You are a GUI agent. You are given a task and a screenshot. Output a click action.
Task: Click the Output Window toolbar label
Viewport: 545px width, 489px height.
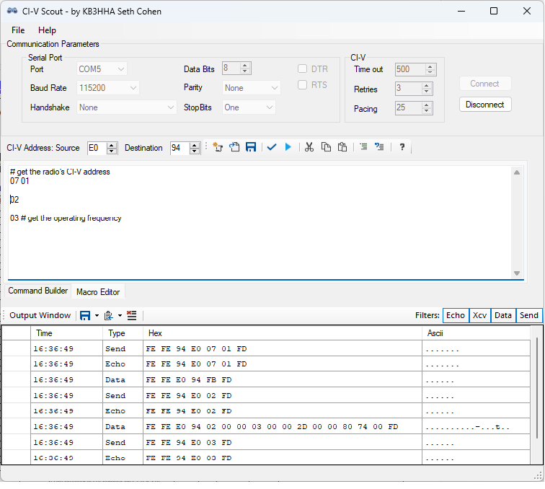40,315
